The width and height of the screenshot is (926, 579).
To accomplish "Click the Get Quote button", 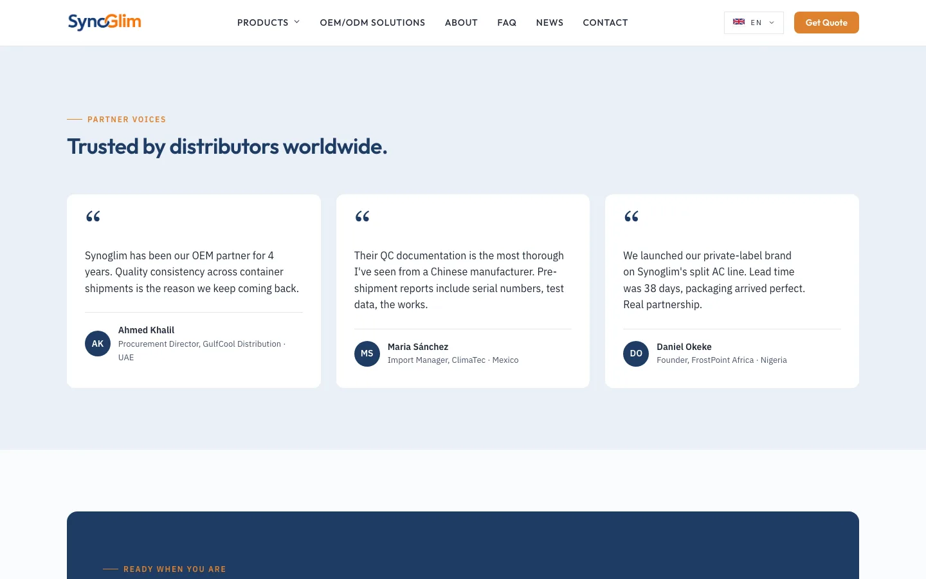I will click(826, 23).
